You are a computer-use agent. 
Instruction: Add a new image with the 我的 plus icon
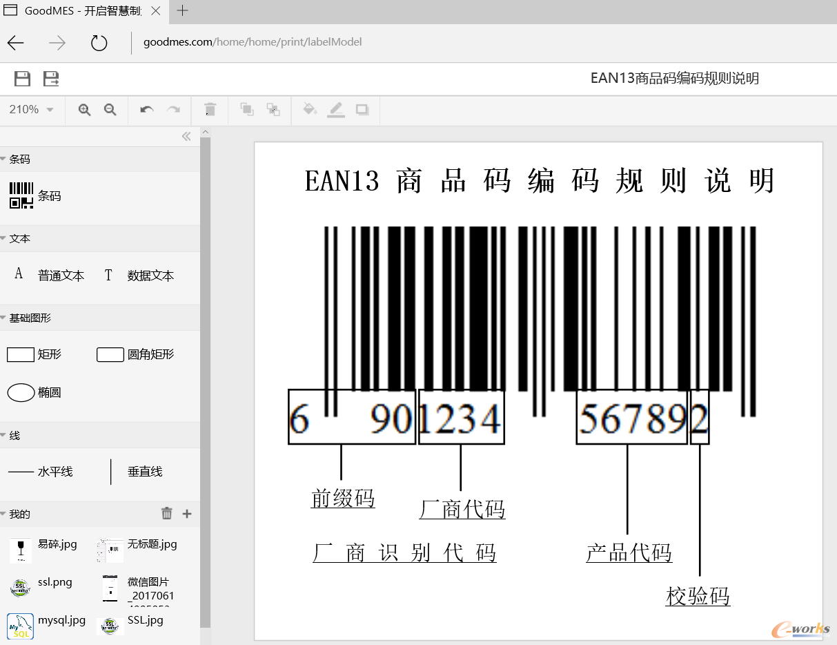click(187, 513)
